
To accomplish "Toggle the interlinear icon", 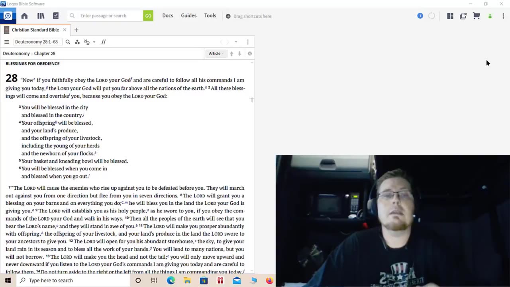I will click(x=87, y=42).
